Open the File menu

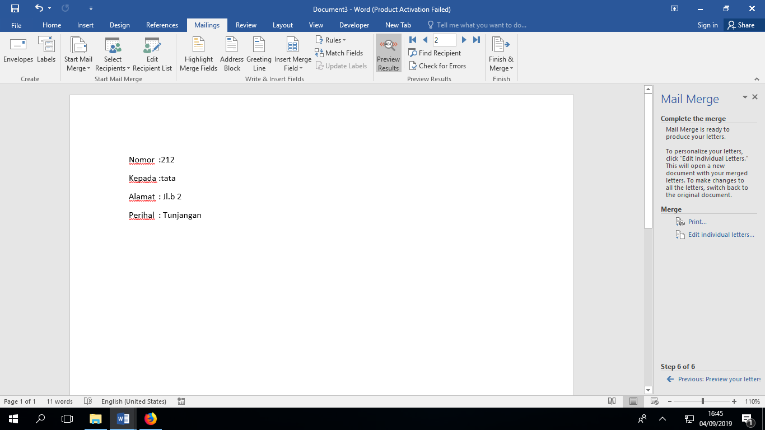[16, 25]
